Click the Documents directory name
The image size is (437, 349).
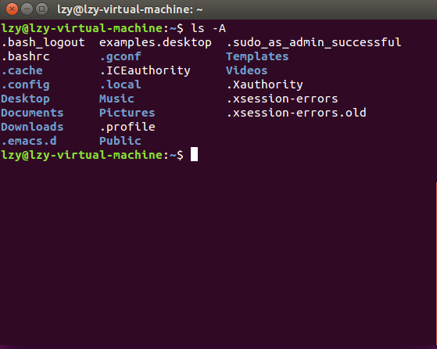[32, 113]
